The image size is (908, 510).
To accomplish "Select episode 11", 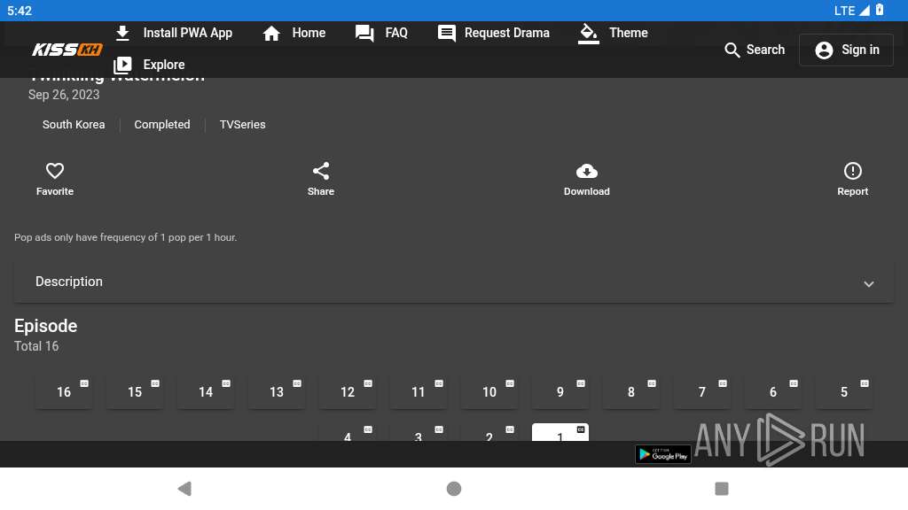I will [x=419, y=392].
